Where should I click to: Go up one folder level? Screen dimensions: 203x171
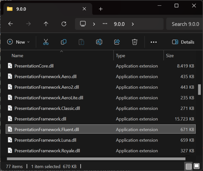(46, 24)
